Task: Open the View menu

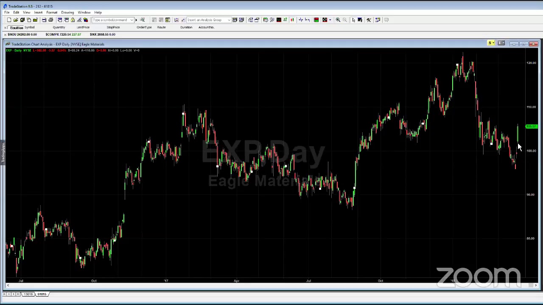Action: point(27,12)
